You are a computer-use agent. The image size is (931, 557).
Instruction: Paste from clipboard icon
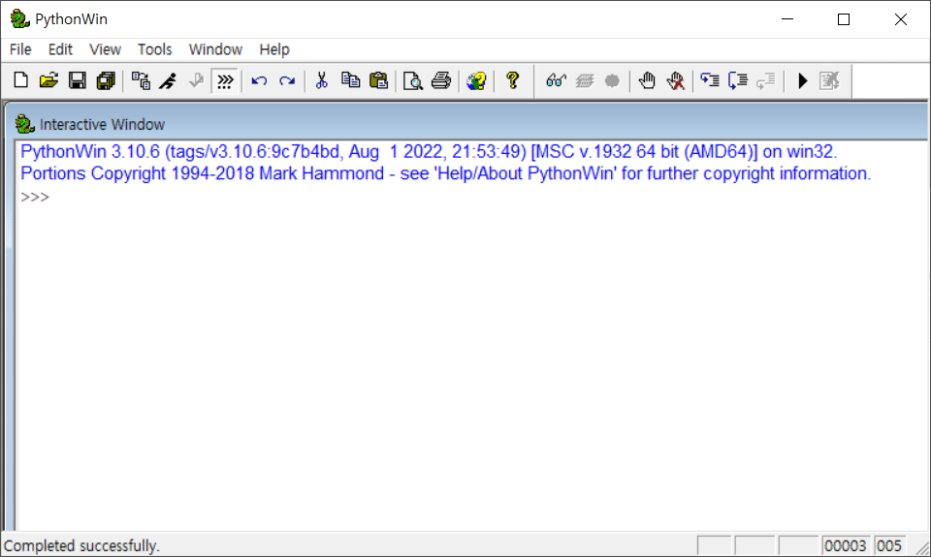pyautogui.click(x=378, y=80)
